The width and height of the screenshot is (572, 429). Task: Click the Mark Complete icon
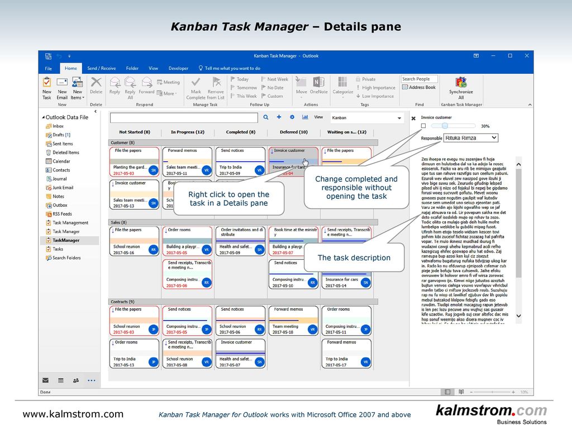(196, 88)
